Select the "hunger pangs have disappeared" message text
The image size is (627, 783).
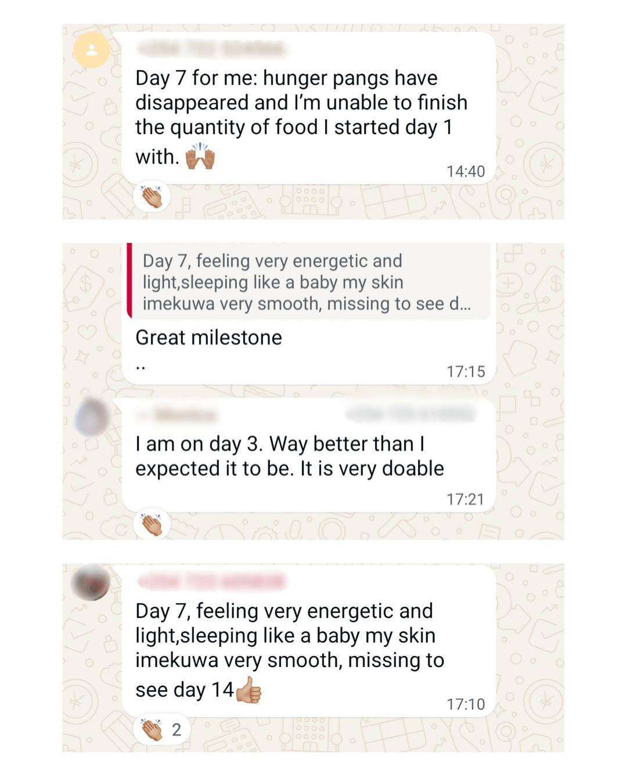(301, 115)
